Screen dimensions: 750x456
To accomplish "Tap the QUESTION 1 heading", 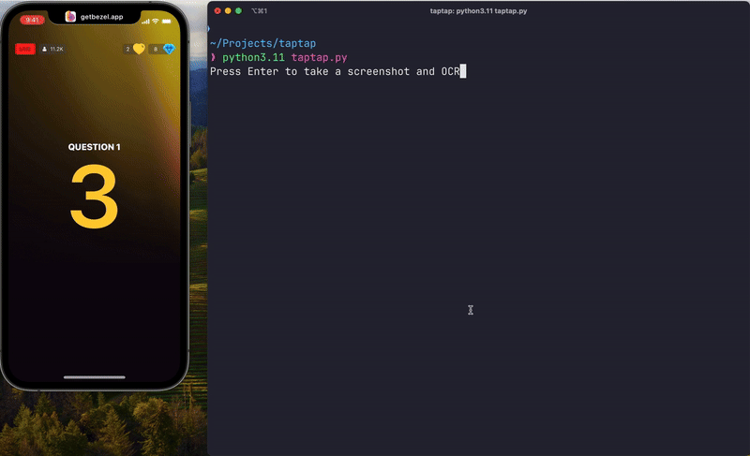I will pos(94,147).
